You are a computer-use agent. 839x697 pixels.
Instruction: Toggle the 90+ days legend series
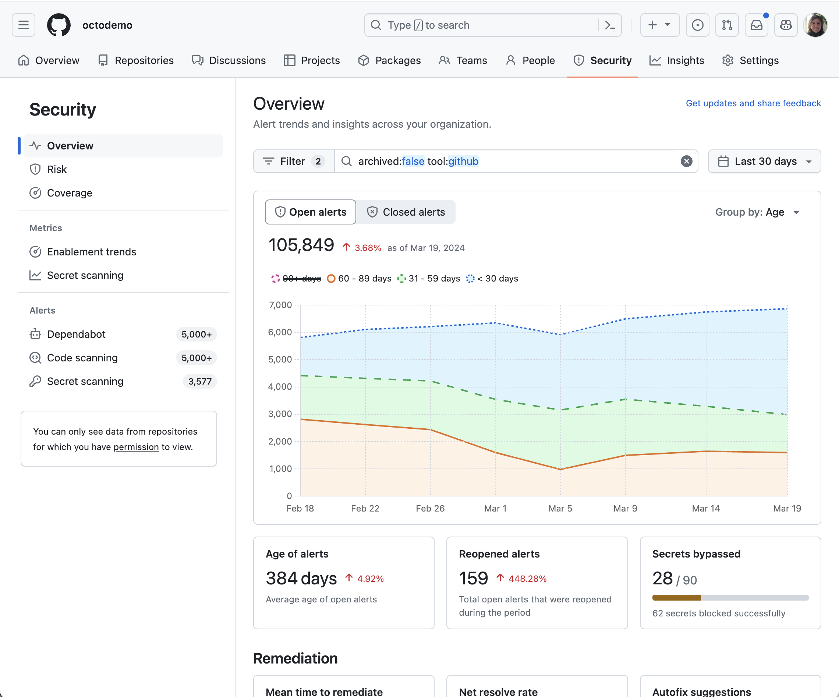point(296,279)
